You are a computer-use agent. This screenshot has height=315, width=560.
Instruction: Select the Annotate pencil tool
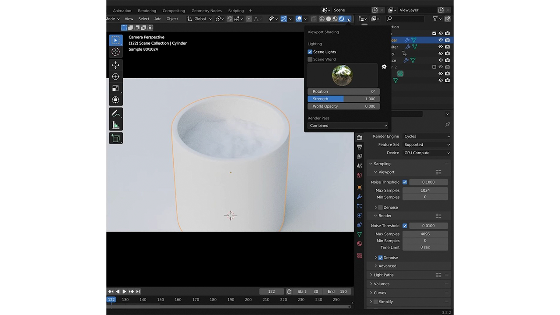[115, 113]
